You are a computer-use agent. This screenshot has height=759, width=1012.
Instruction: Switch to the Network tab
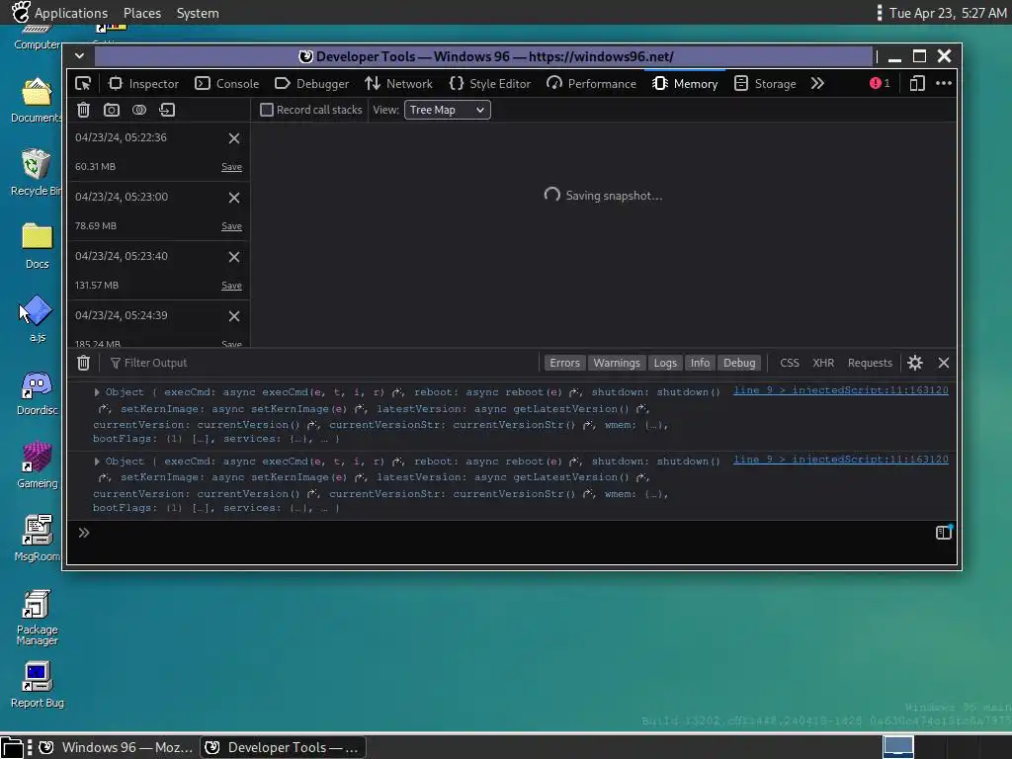[x=399, y=83]
